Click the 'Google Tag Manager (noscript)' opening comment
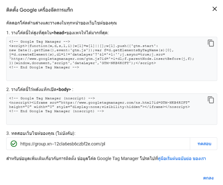The image size is (223, 185). click(52, 98)
